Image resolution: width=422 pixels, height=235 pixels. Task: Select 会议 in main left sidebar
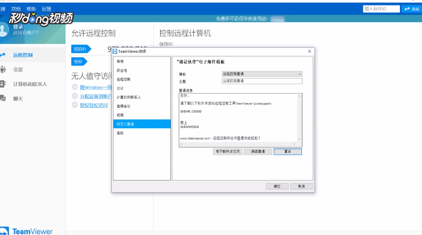click(18, 70)
